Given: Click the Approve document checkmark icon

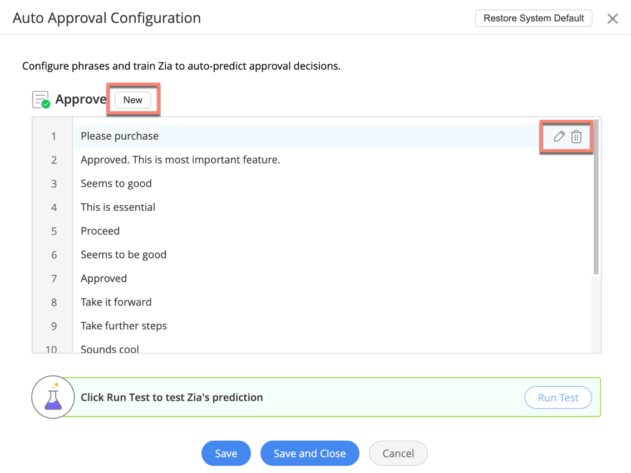Looking at the screenshot, I should coord(41,100).
